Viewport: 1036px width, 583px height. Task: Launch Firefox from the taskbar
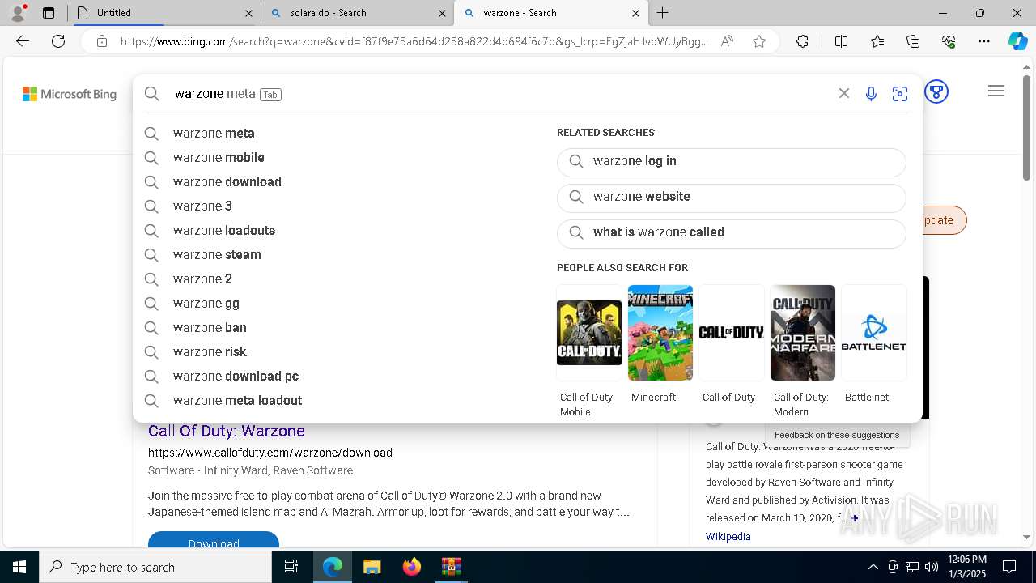(x=411, y=567)
